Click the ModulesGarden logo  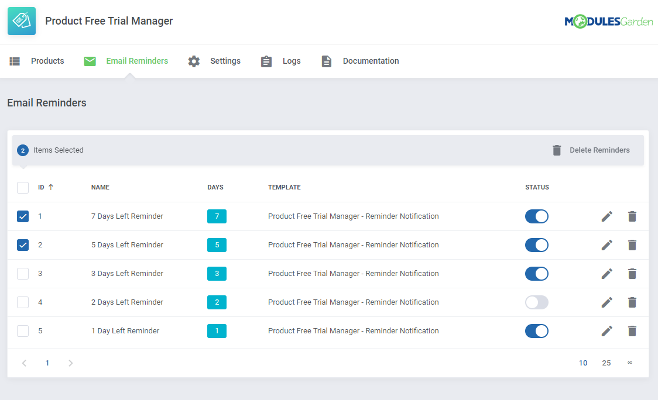608,22
